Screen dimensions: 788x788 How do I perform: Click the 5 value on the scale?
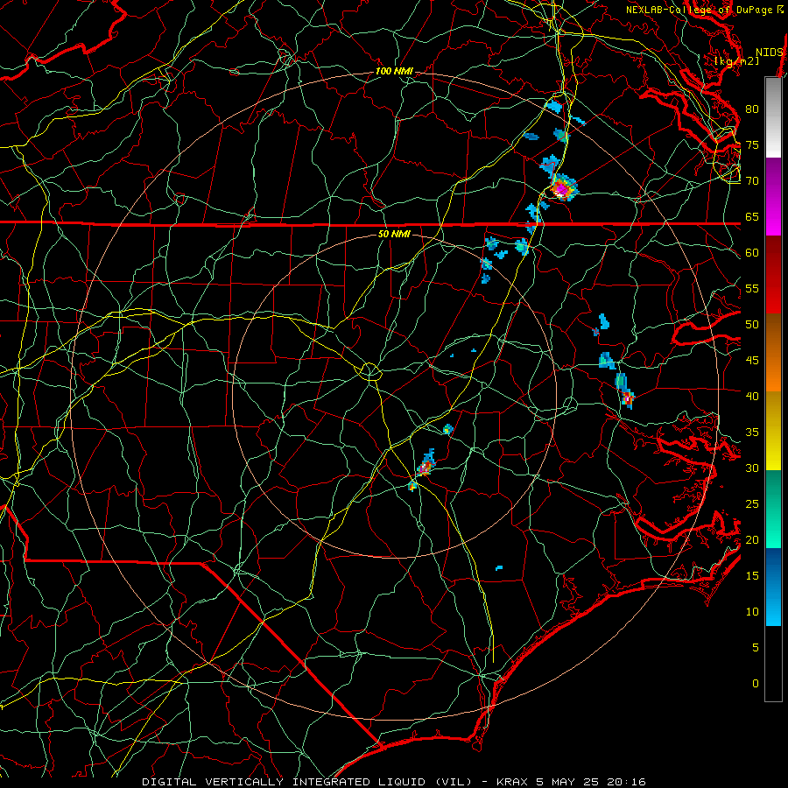[x=756, y=648]
